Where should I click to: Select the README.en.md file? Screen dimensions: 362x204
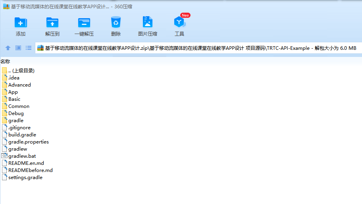tap(26, 163)
